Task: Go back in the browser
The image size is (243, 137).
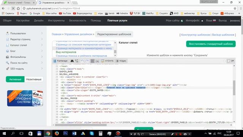Action: pyautogui.click(x=3, y=8)
